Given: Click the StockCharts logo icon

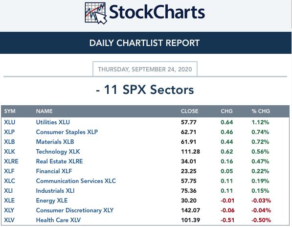Looking at the screenshot, I should pos(96,13).
